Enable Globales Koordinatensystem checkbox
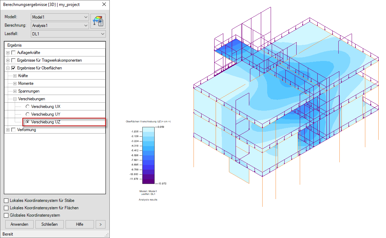The image size is (386, 238). pyautogui.click(x=6, y=215)
